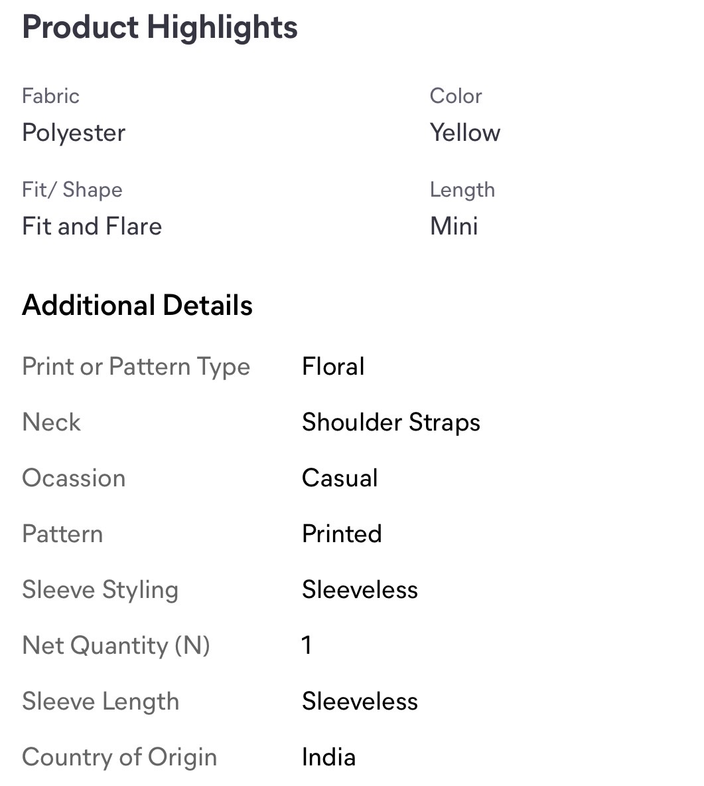
Task: Select the Fabric label
Action: tap(50, 96)
